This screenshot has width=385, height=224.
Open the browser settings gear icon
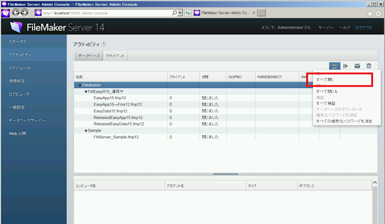379,14
